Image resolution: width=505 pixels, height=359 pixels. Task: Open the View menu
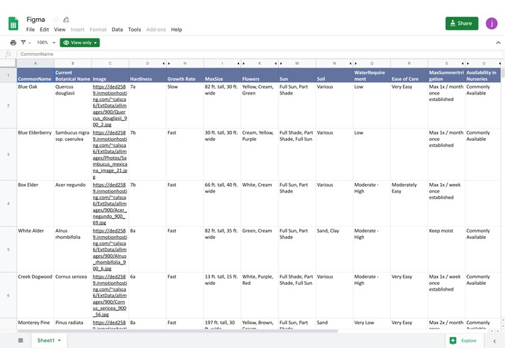[x=60, y=30]
